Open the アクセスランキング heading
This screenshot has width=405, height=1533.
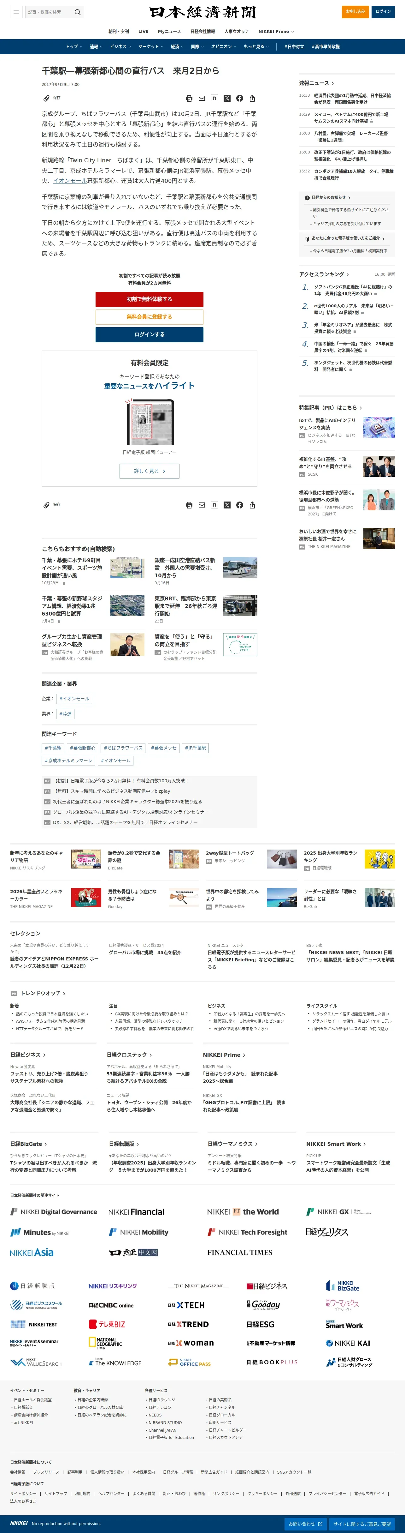pos(324,274)
